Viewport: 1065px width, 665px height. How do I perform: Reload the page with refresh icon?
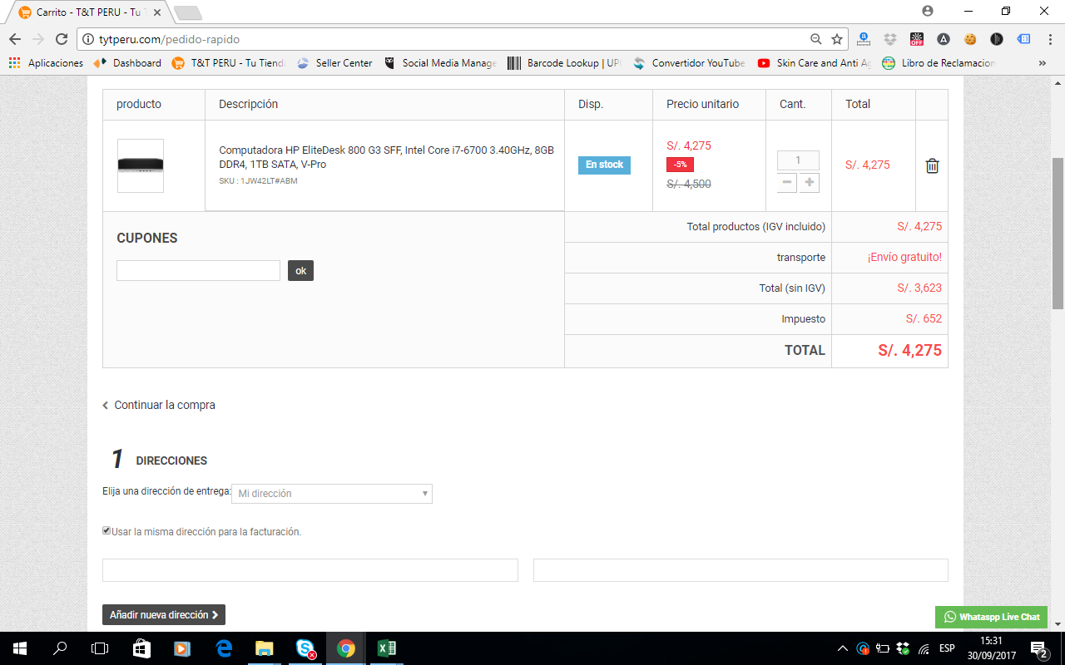pyautogui.click(x=62, y=39)
